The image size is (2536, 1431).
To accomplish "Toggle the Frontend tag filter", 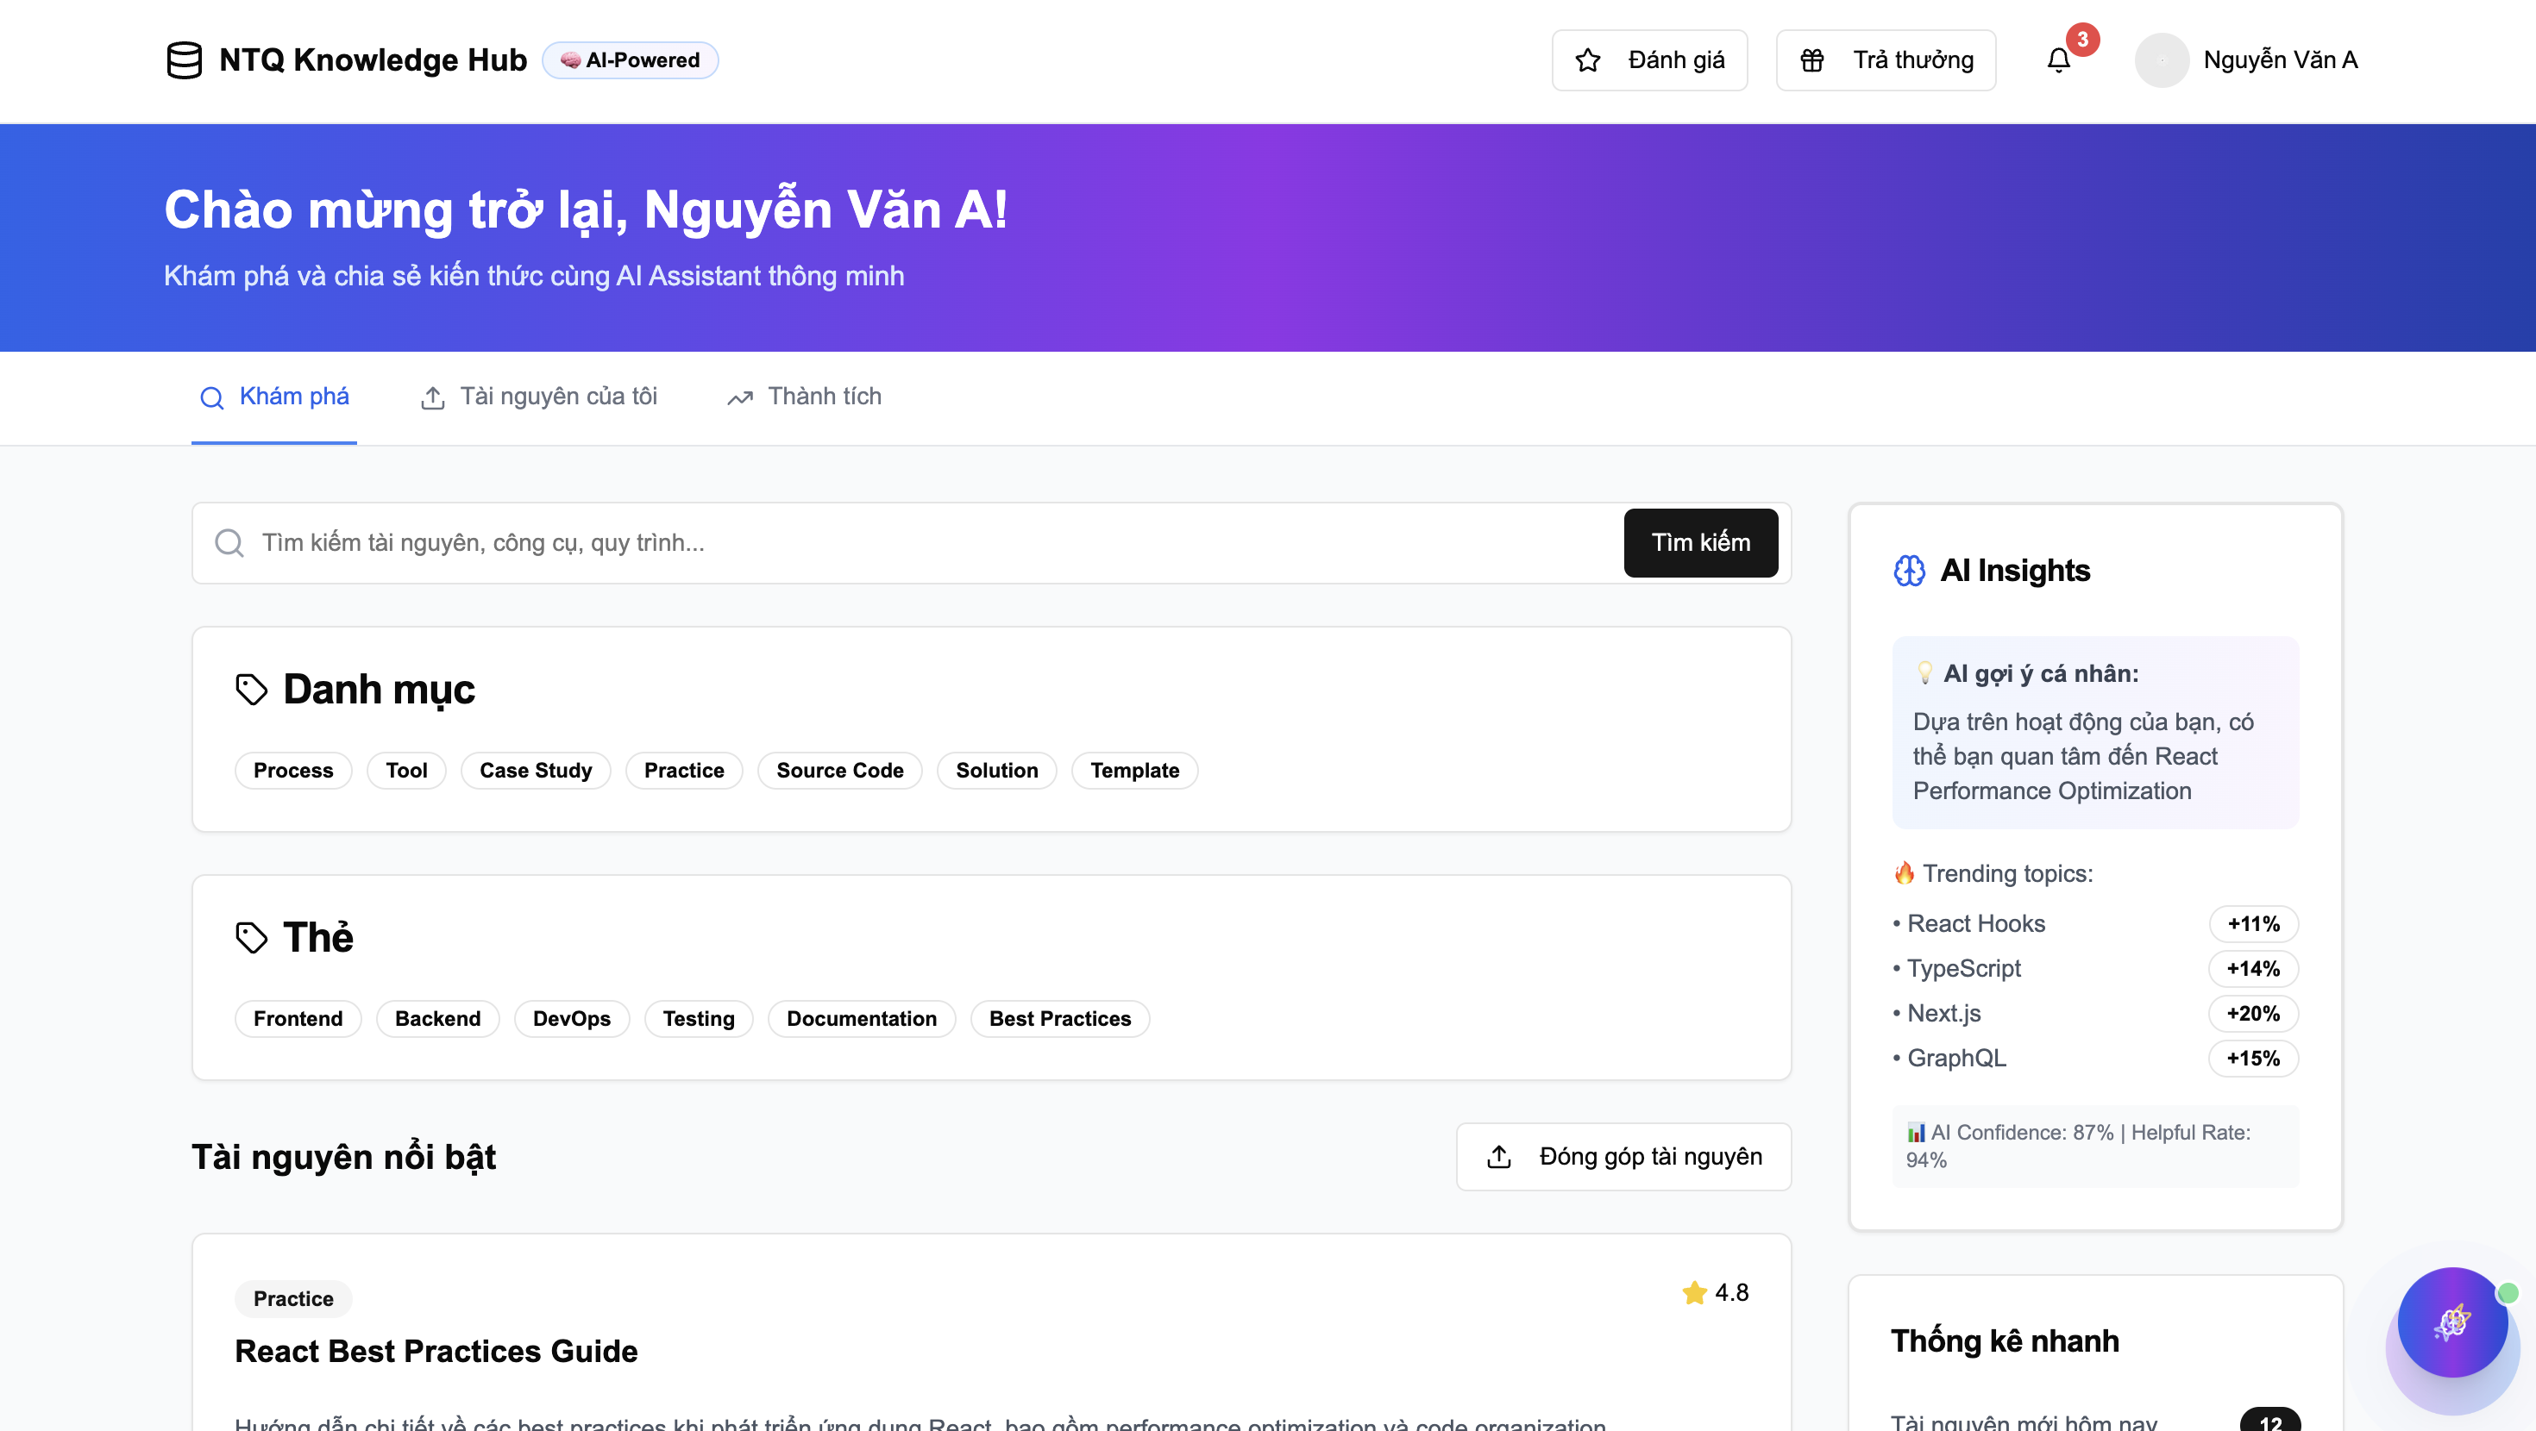I will [x=298, y=1019].
